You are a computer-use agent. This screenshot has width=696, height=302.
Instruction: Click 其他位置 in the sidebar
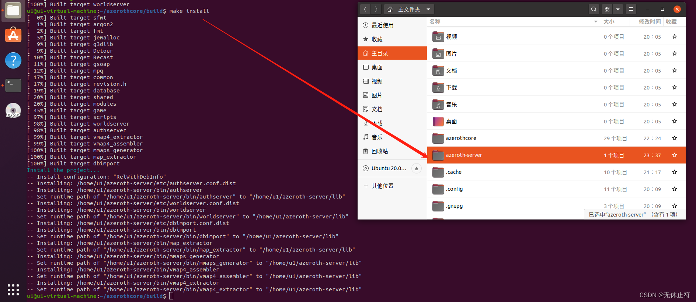pyautogui.click(x=382, y=186)
